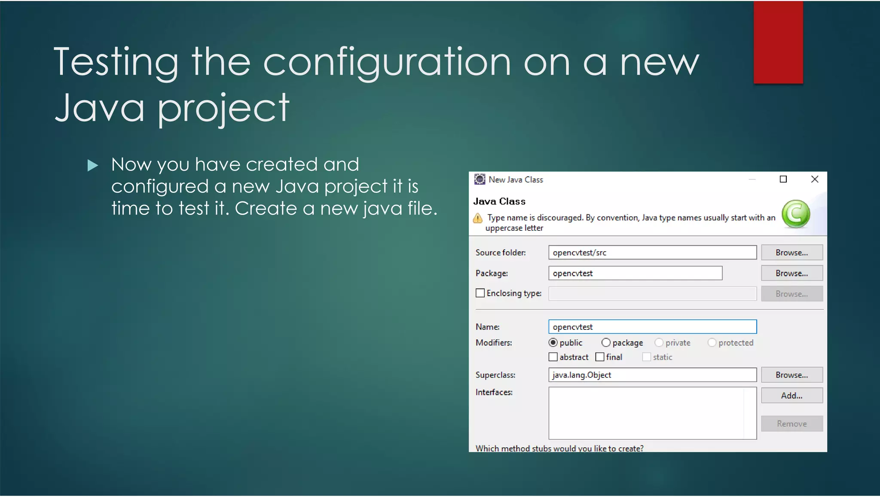Click the yellow warning triangle icon
The height and width of the screenshot is (497, 880).
coord(478,219)
